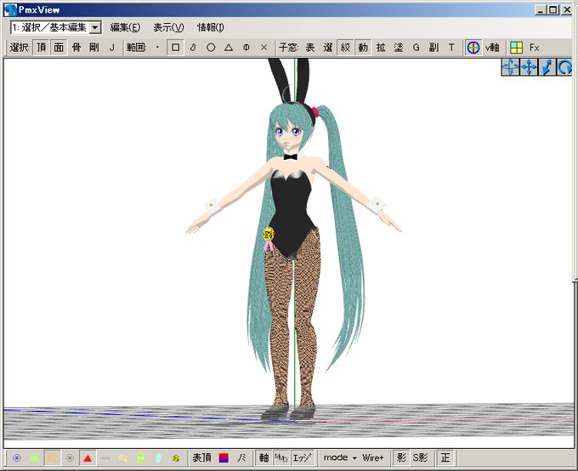
Task: Click the PmxView title bar icon
Action: (x=10, y=10)
